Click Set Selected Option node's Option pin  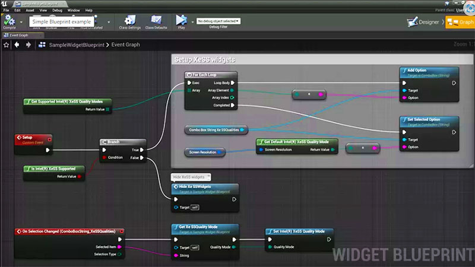404,147
